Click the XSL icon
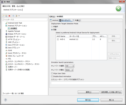The width and height of the screenshot is (126, 105). point(7,59)
